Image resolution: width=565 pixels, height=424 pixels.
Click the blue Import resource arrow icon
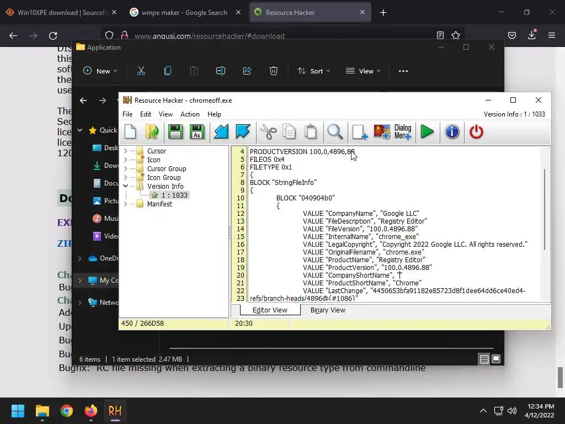pyautogui.click(x=221, y=131)
